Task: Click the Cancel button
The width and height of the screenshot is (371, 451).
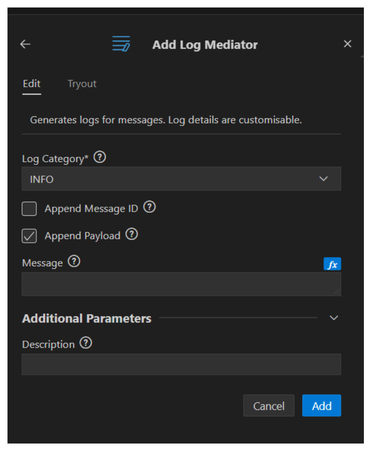Action: 269,406
